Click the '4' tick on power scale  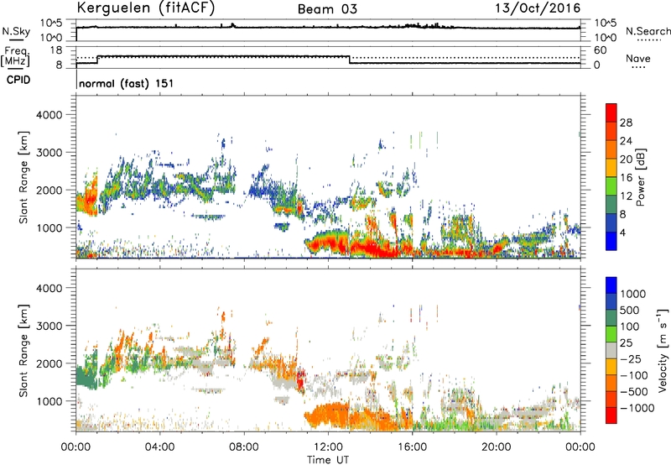[x=623, y=232]
